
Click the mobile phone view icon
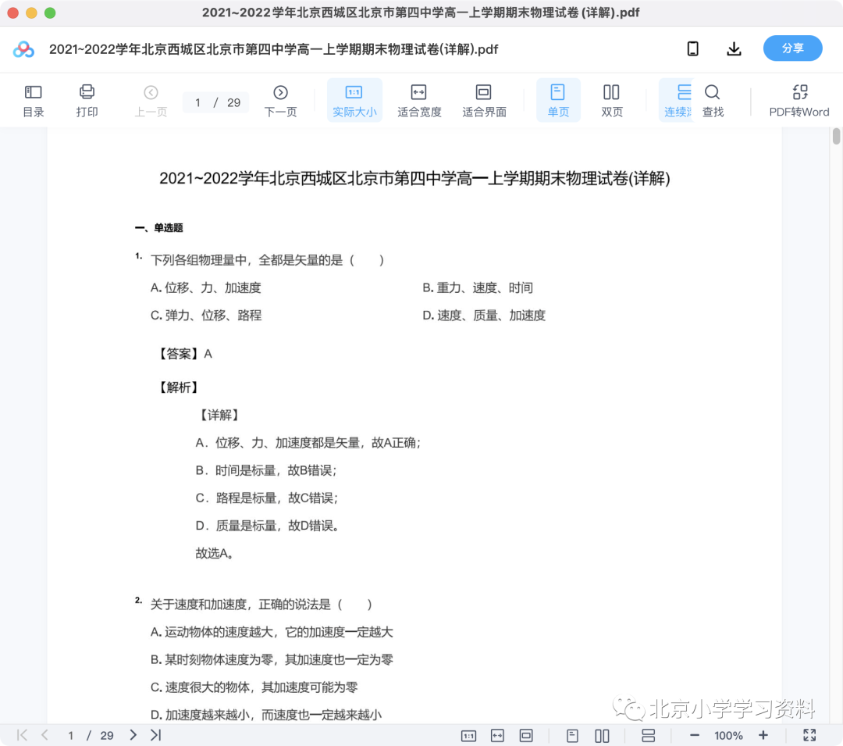pos(693,49)
